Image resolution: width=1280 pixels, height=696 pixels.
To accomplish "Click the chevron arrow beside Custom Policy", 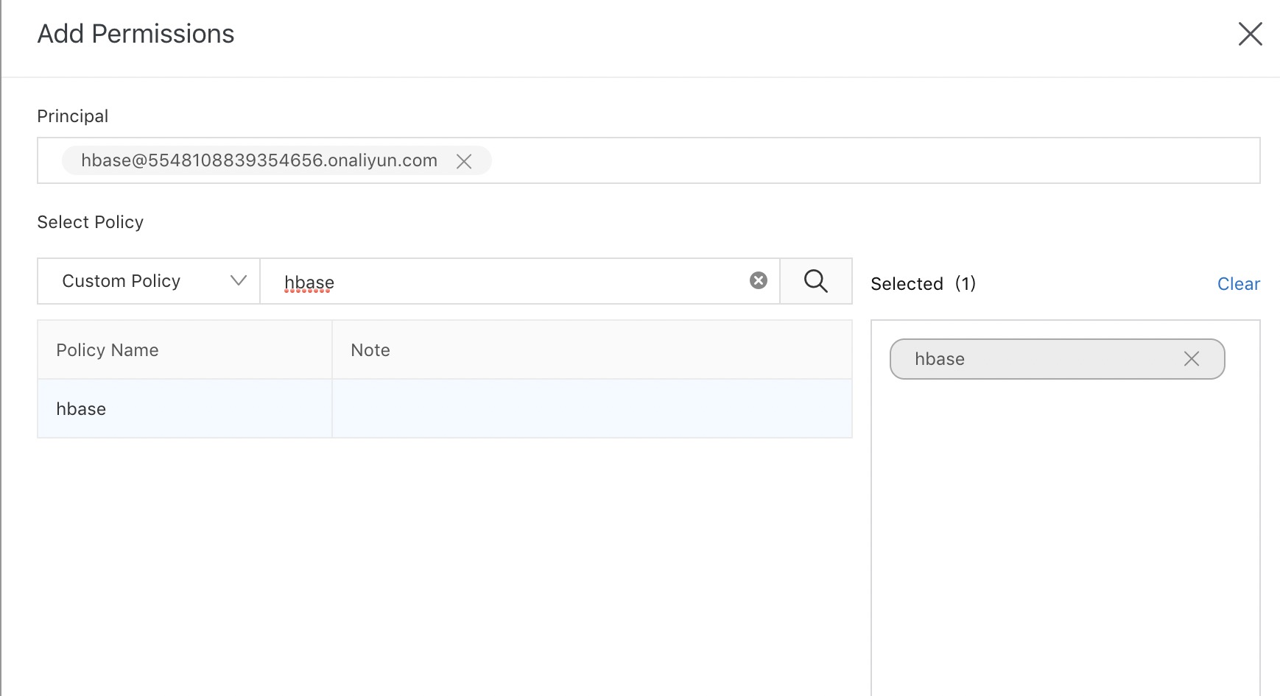I will (x=238, y=280).
